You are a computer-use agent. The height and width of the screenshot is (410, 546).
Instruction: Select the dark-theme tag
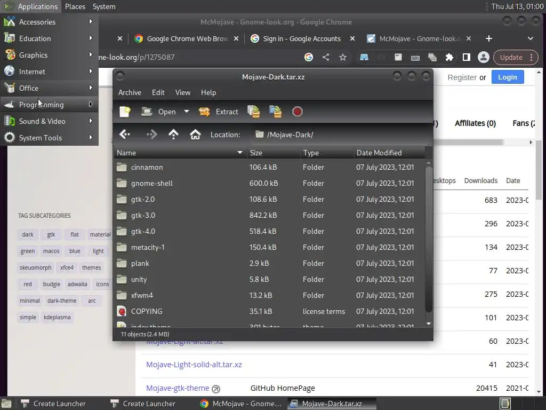(x=62, y=301)
